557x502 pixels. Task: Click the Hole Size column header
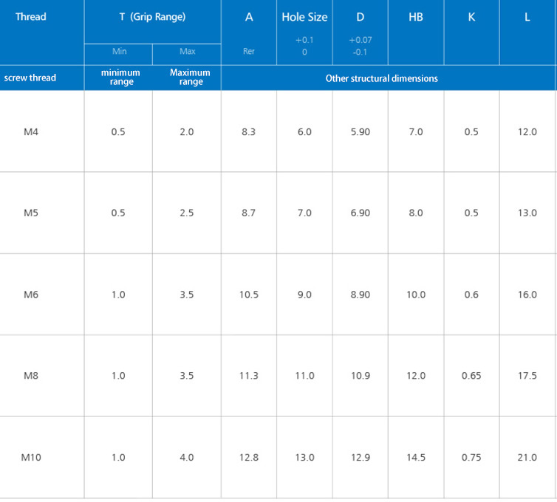(x=304, y=17)
